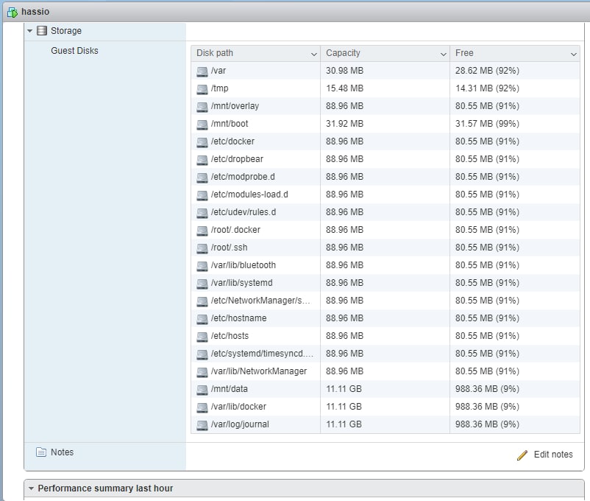Viewport: 590px width, 501px height.
Task: Click disk icon for /var/log/journal row
Action: (202, 425)
